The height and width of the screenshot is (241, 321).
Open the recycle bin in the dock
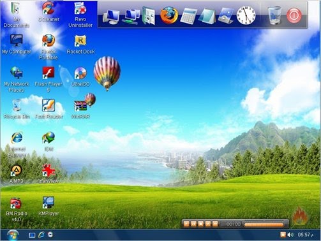[274, 15]
